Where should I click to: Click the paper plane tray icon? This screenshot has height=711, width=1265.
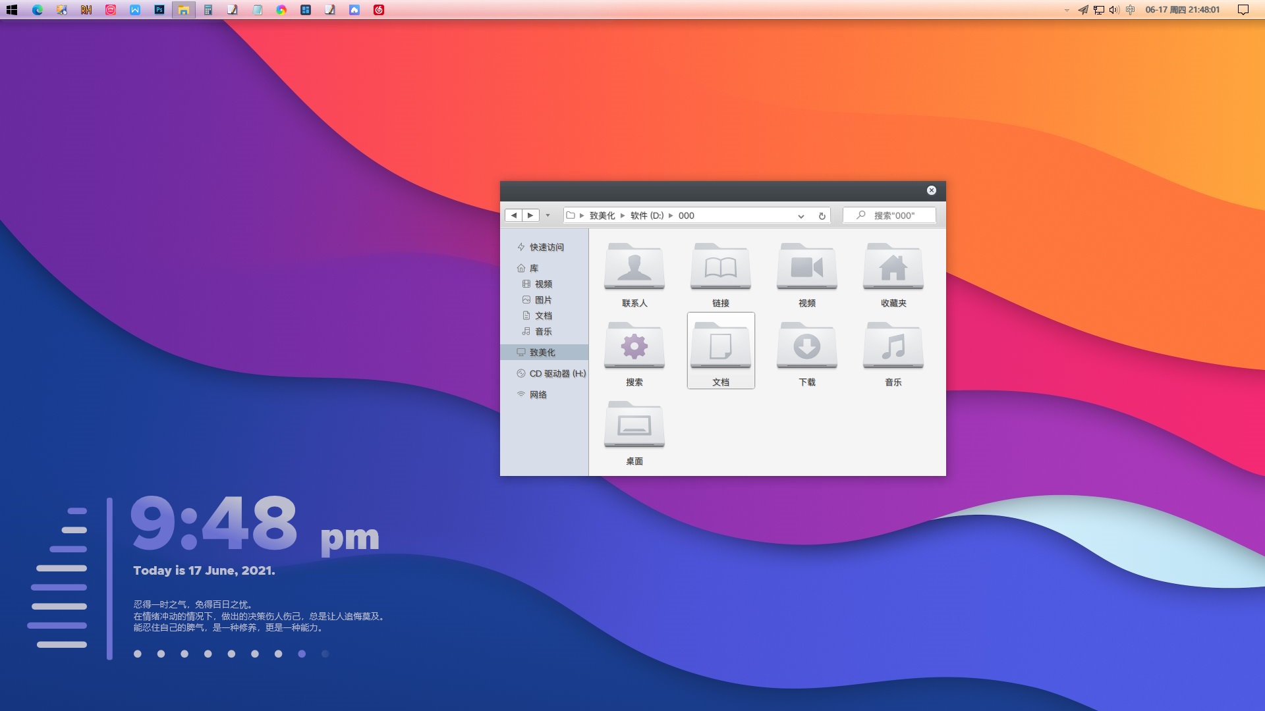[x=1082, y=10]
